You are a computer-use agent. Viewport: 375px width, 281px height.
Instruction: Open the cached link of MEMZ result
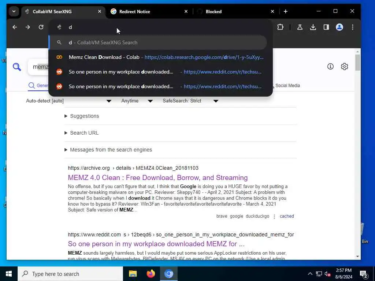pyautogui.click(x=287, y=216)
